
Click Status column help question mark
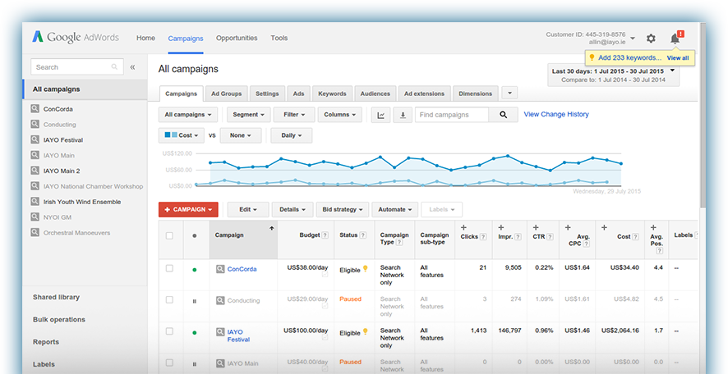click(362, 235)
